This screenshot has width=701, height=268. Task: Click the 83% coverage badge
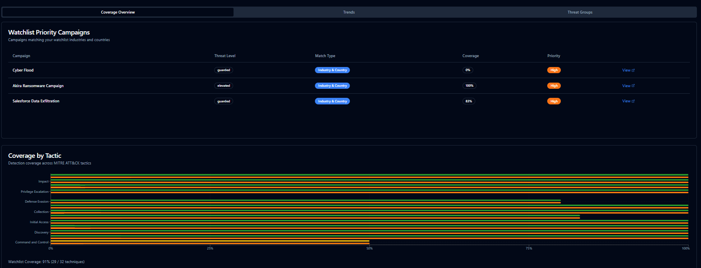tap(469, 101)
